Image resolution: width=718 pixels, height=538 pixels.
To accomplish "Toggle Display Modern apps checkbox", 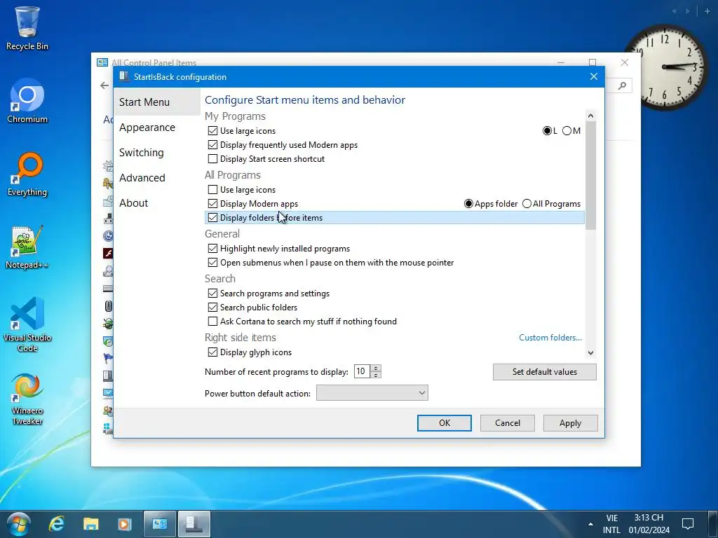I will pos(212,204).
